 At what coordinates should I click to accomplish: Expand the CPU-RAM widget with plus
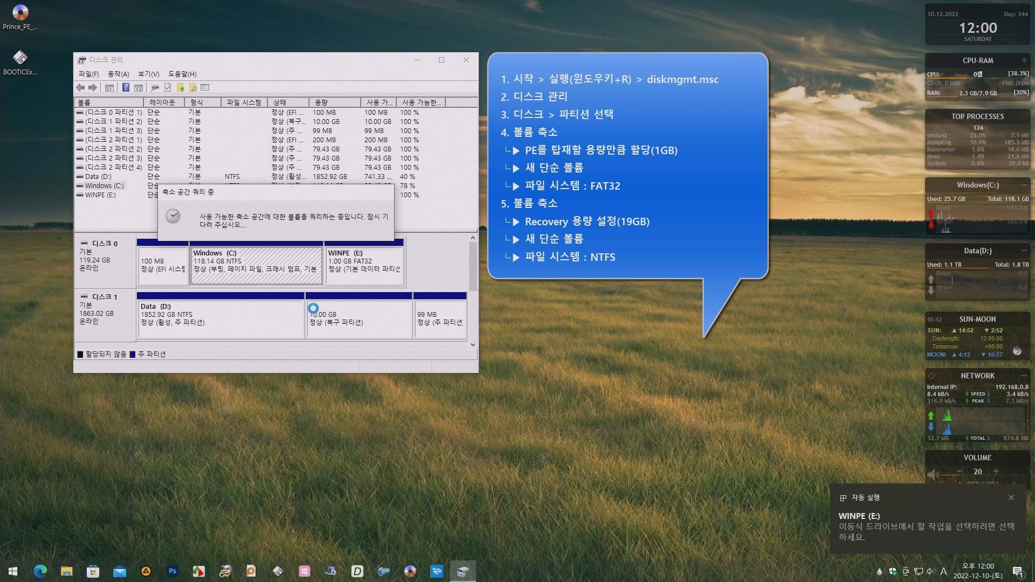pyautogui.click(x=1024, y=60)
